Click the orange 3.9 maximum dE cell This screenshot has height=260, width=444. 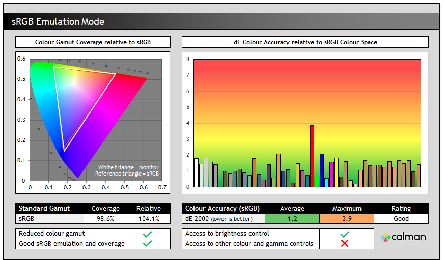[x=347, y=219]
